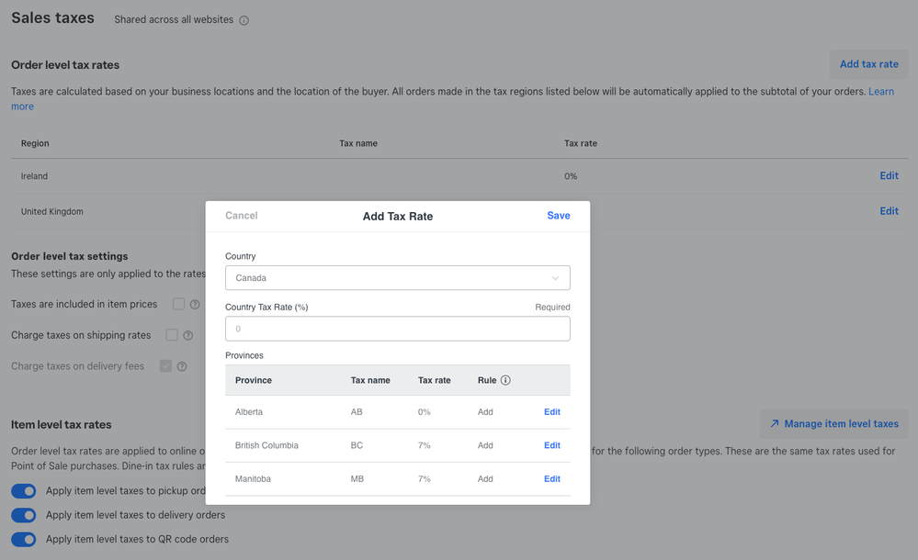
Task: Toggle Apply item level taxes to pickup orders
Action: (x=23, y=491)
